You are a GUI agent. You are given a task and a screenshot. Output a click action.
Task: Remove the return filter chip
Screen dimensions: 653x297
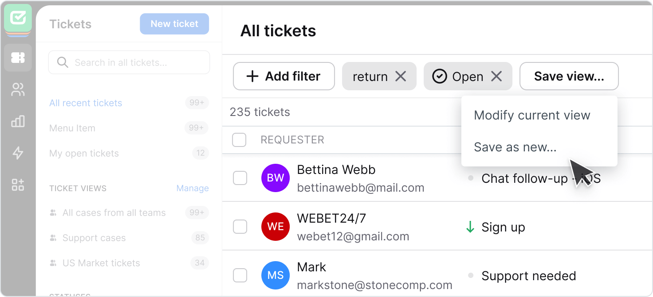click(x=401, y=76)
